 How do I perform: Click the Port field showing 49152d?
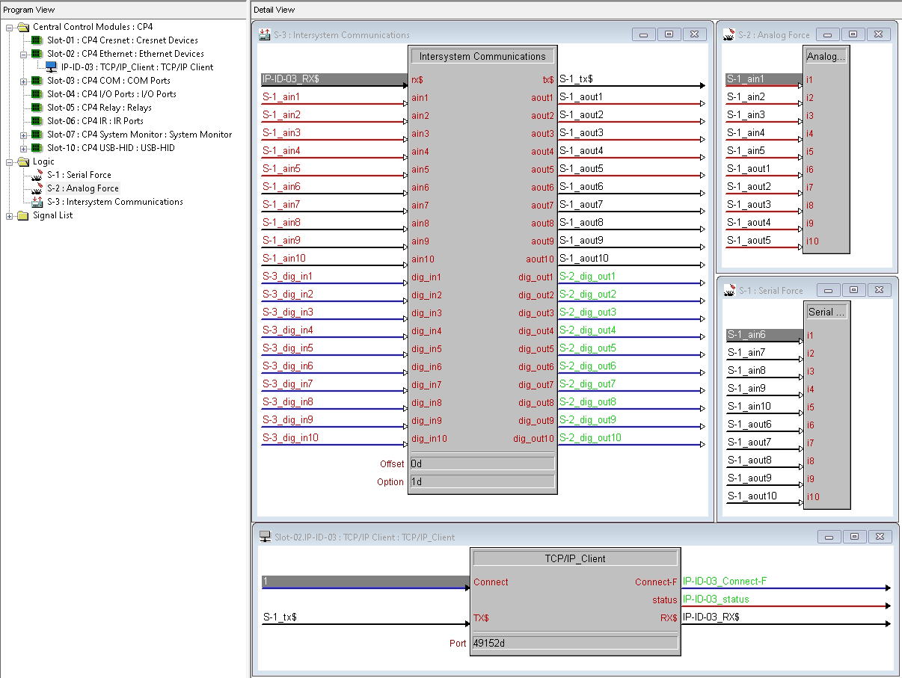pos(575,643)
